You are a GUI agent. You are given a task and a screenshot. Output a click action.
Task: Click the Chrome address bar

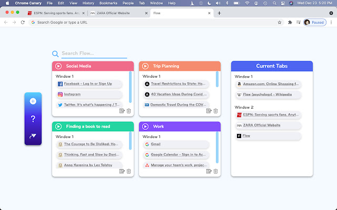click(x=156, y=22)
